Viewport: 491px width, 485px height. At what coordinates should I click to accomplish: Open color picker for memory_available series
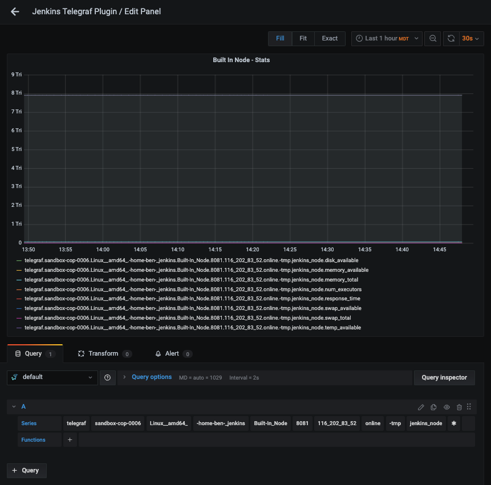tap(19, 270)
